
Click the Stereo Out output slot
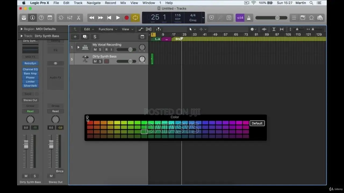[30, 100]
